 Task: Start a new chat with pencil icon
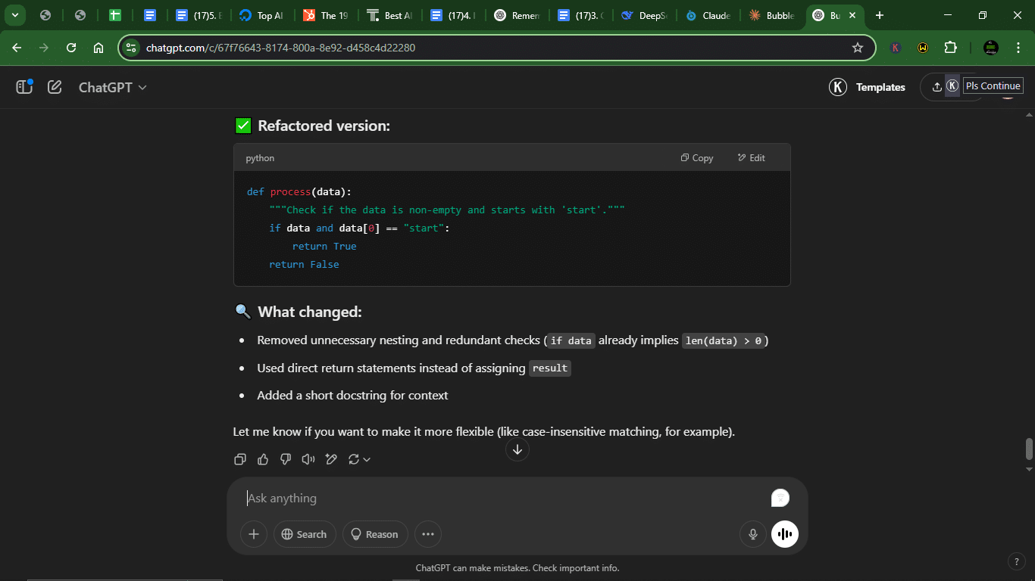click(x=55, y=87)
